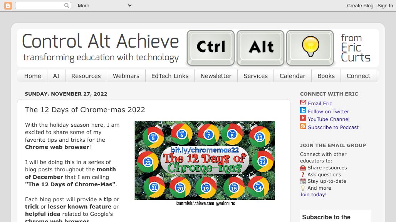Viewport: 396px width, 222px height.
Task: Click the lightbulb key in header
Action: click(310, 48)
